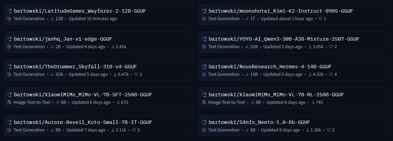
Task: Click the like heart icon on Kimi-K2 card
Action: 320,19
